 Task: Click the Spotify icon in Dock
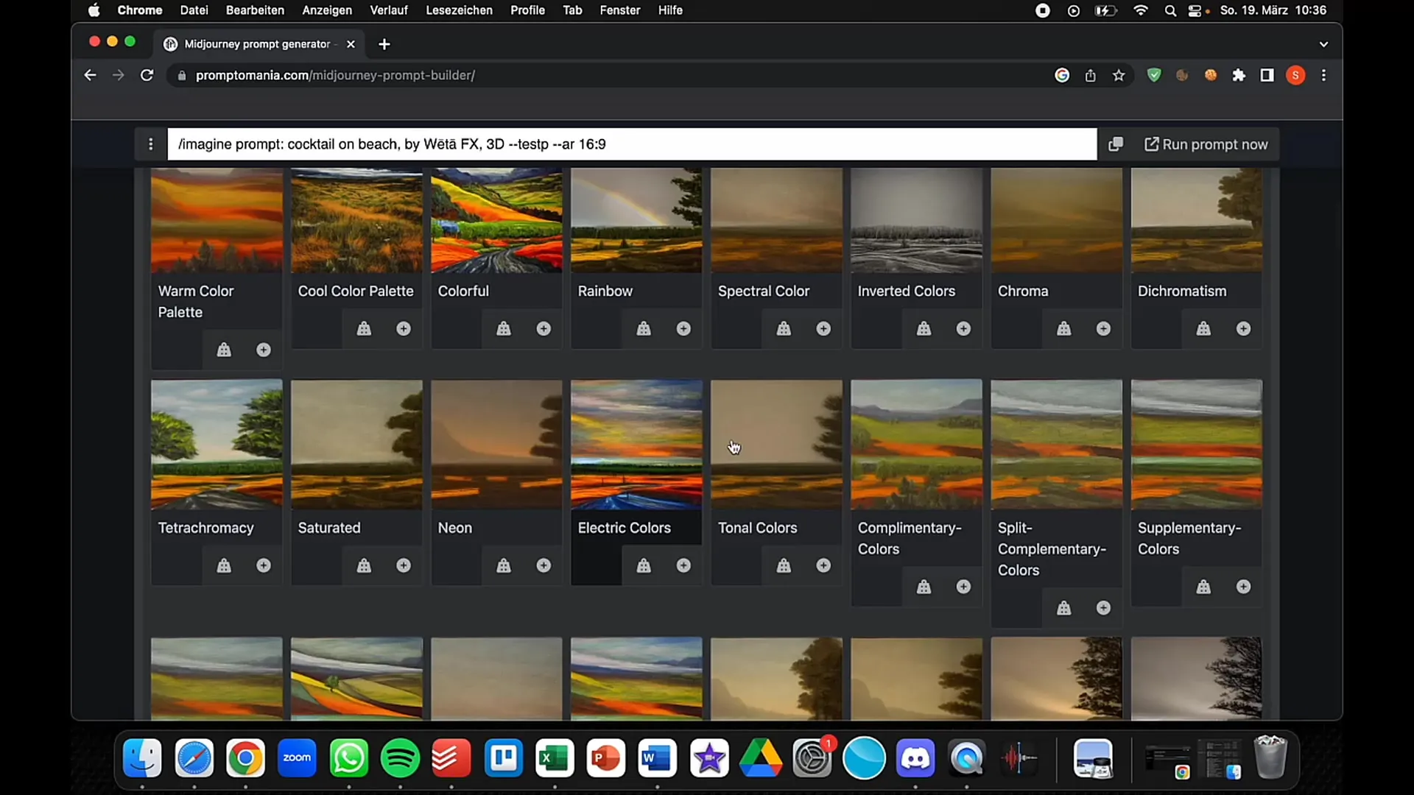(401, 758)
